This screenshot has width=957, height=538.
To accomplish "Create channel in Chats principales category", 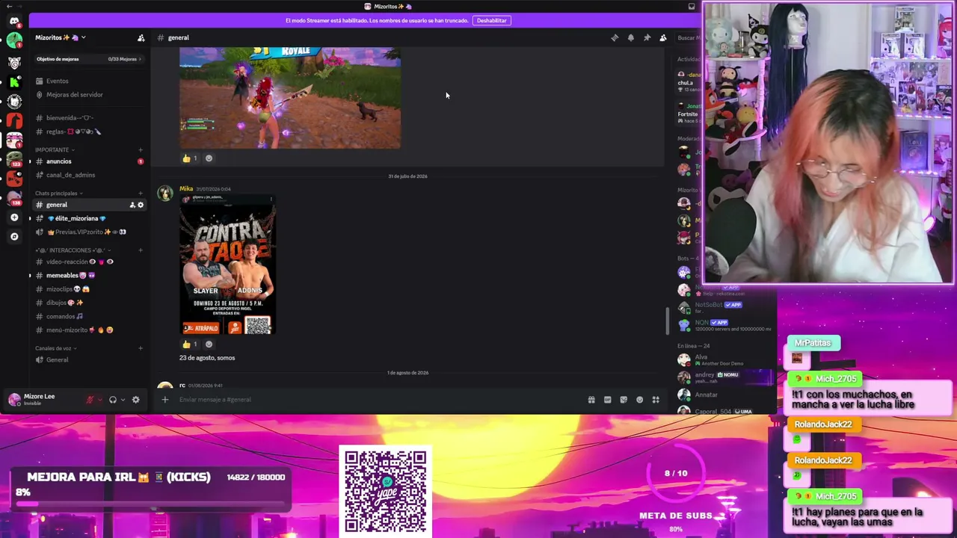I will tap(141, 193).
